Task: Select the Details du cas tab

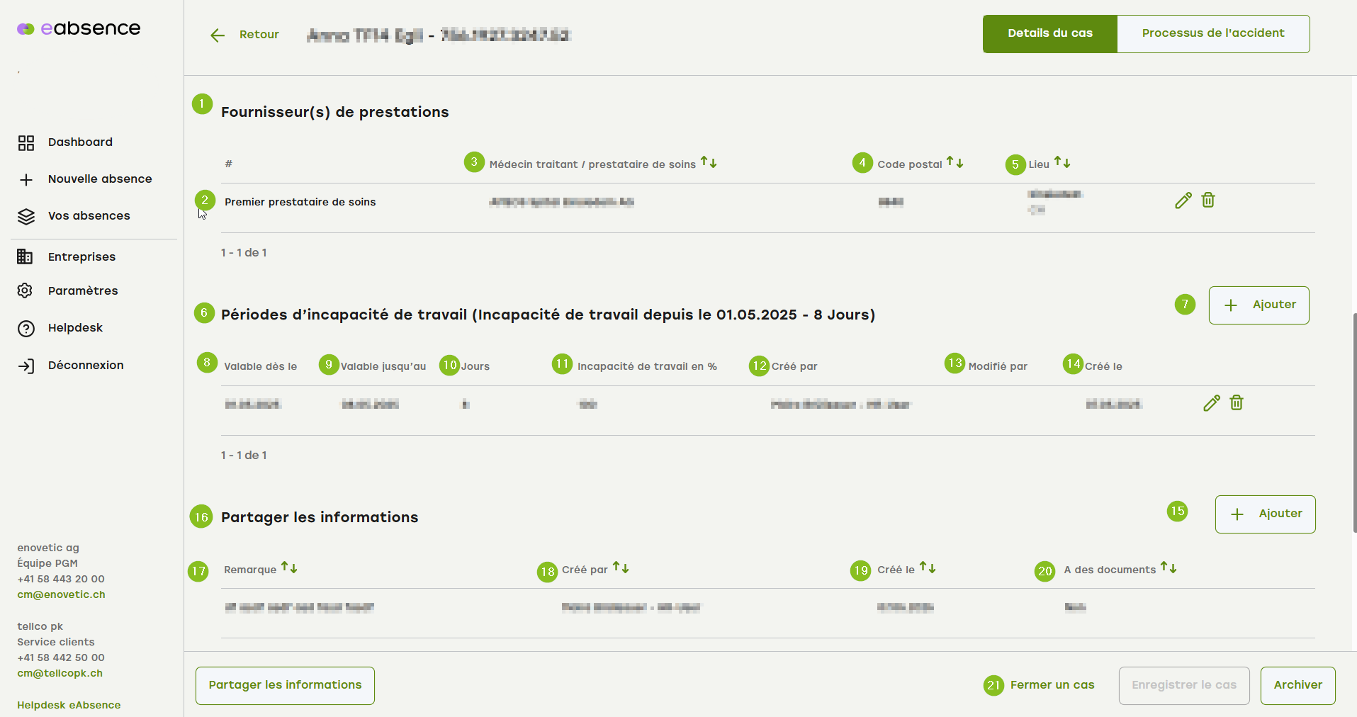Action: (x=1049, y=34)
